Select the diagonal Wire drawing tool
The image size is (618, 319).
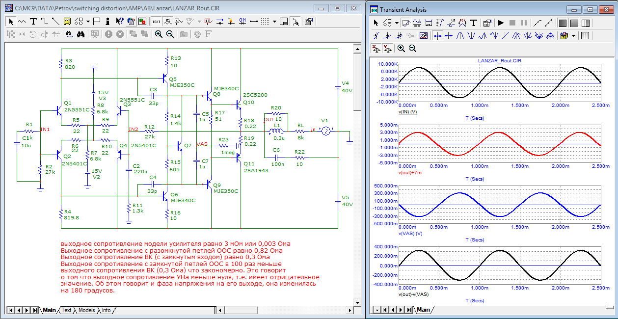(x=55, y=21)
